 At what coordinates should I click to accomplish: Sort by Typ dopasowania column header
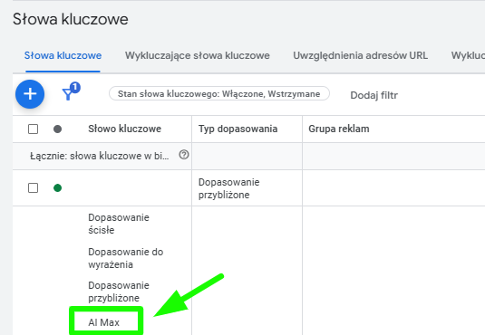238,129
